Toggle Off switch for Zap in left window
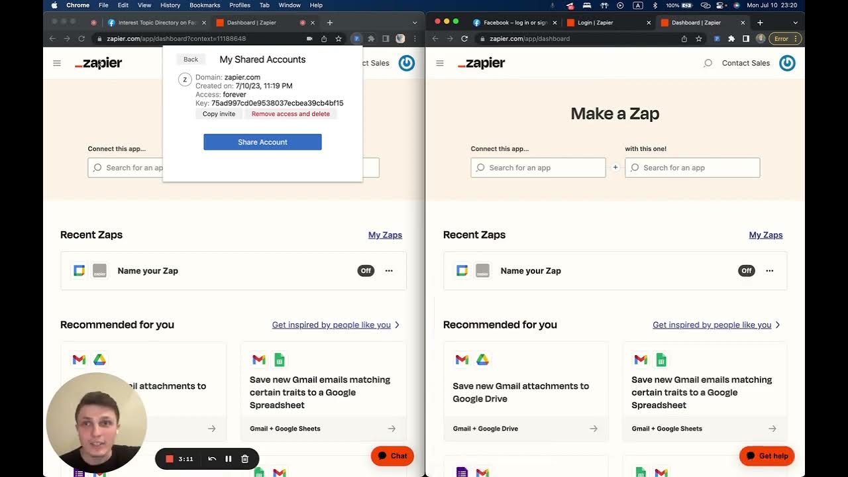Screen dimensions: 848x477 tap(366, 270)
